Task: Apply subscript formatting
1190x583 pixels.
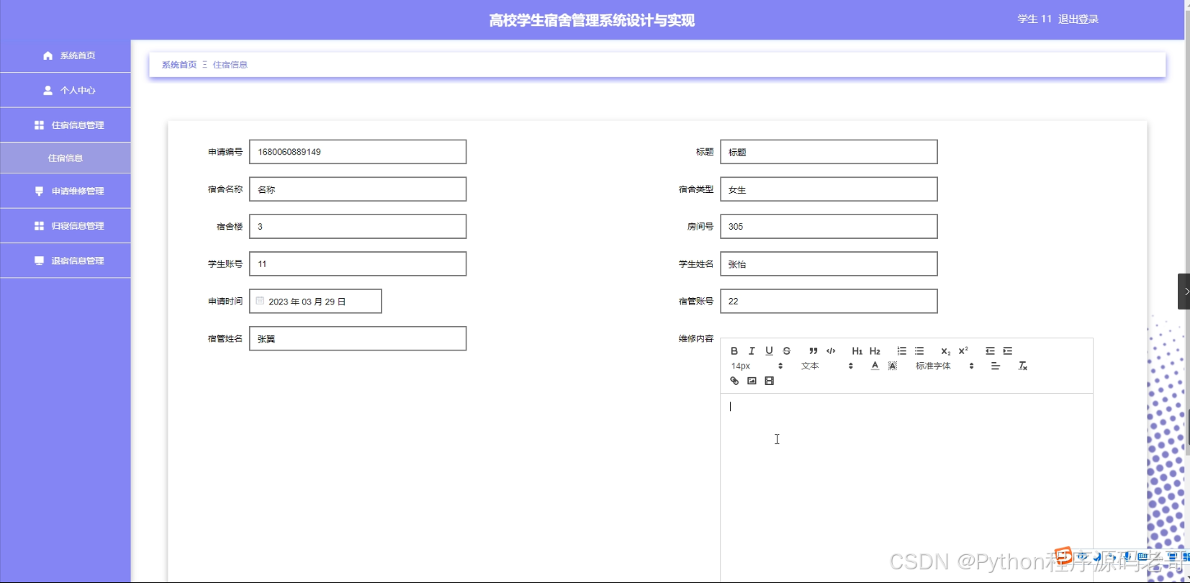Action: tap(945, 351)
